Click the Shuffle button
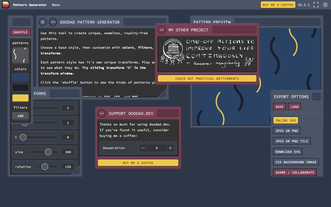331x207 pixels. pos(20,32)
